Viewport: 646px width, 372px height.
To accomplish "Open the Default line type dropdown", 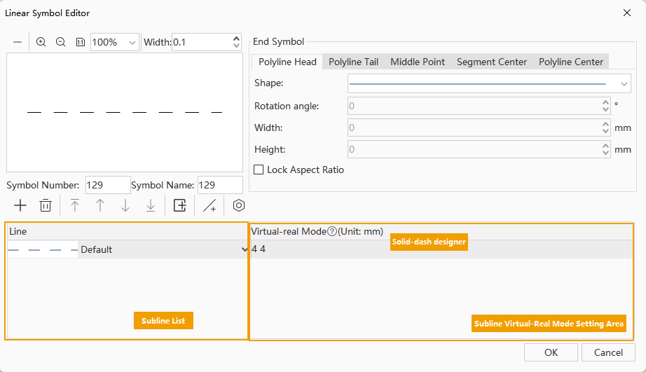I will click(243, 249).
